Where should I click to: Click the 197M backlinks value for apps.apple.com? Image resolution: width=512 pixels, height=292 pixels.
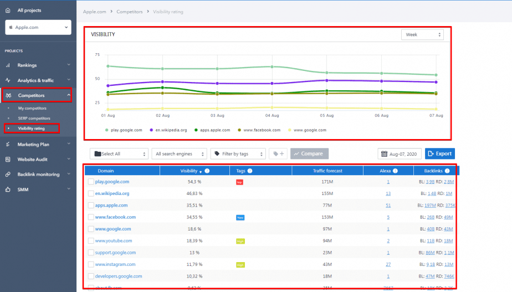pos(430,206)
